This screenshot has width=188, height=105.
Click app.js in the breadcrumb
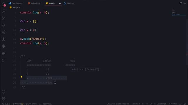[x=14, y=8]
